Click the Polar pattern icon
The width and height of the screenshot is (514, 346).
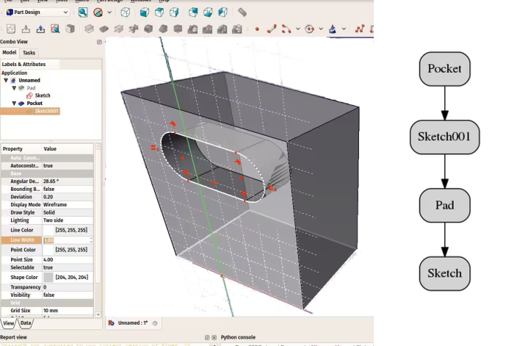click(222, 29)
